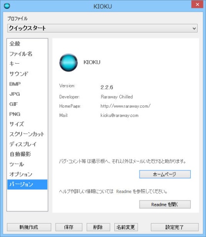This screenshot has height=237, width=206.
Task: Click the developer name Raraway Chilled
Action: pyautogui.click(x=117, y=97)
